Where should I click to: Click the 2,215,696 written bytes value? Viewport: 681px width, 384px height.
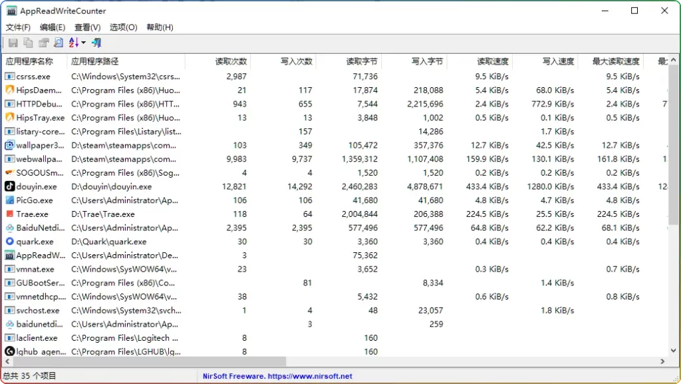click(425, 104)
